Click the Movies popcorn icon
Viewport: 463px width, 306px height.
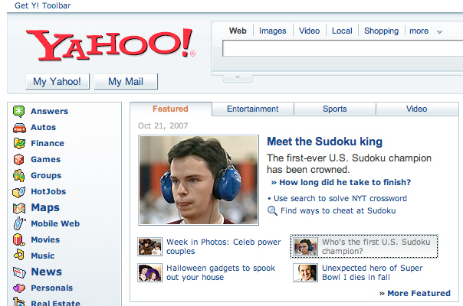(18, 239)
